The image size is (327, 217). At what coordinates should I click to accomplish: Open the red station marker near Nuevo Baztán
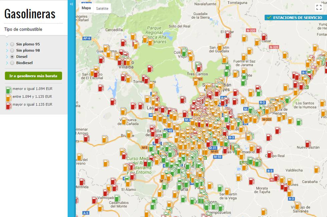pyautogui.click(x=308, y=144)
